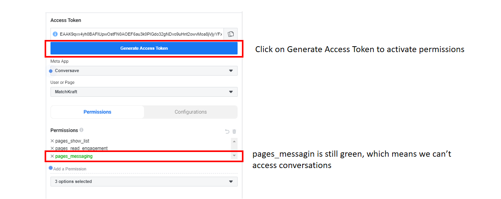Open the User or Page dropdown showing MatchKraft

click(144, 92)
